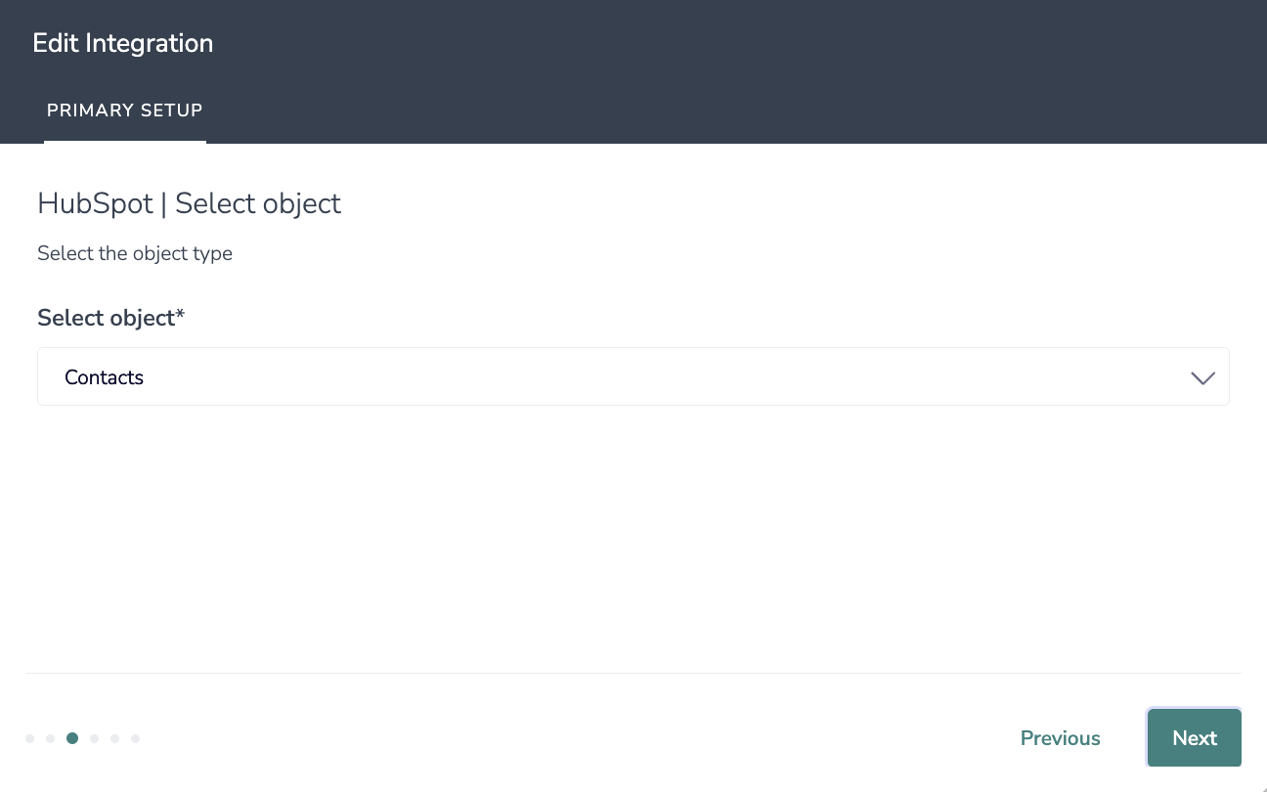The image size is (1267, 792).
Task: Click the highlighted current step dot
Action: click(x=72, y=738)
